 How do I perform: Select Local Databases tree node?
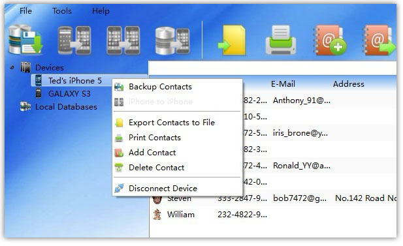(66, 107)
